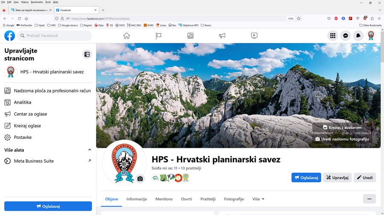Click the shield tracking protection icon
384x215 pixels.
pyautogui.click(x=57, y=19)
